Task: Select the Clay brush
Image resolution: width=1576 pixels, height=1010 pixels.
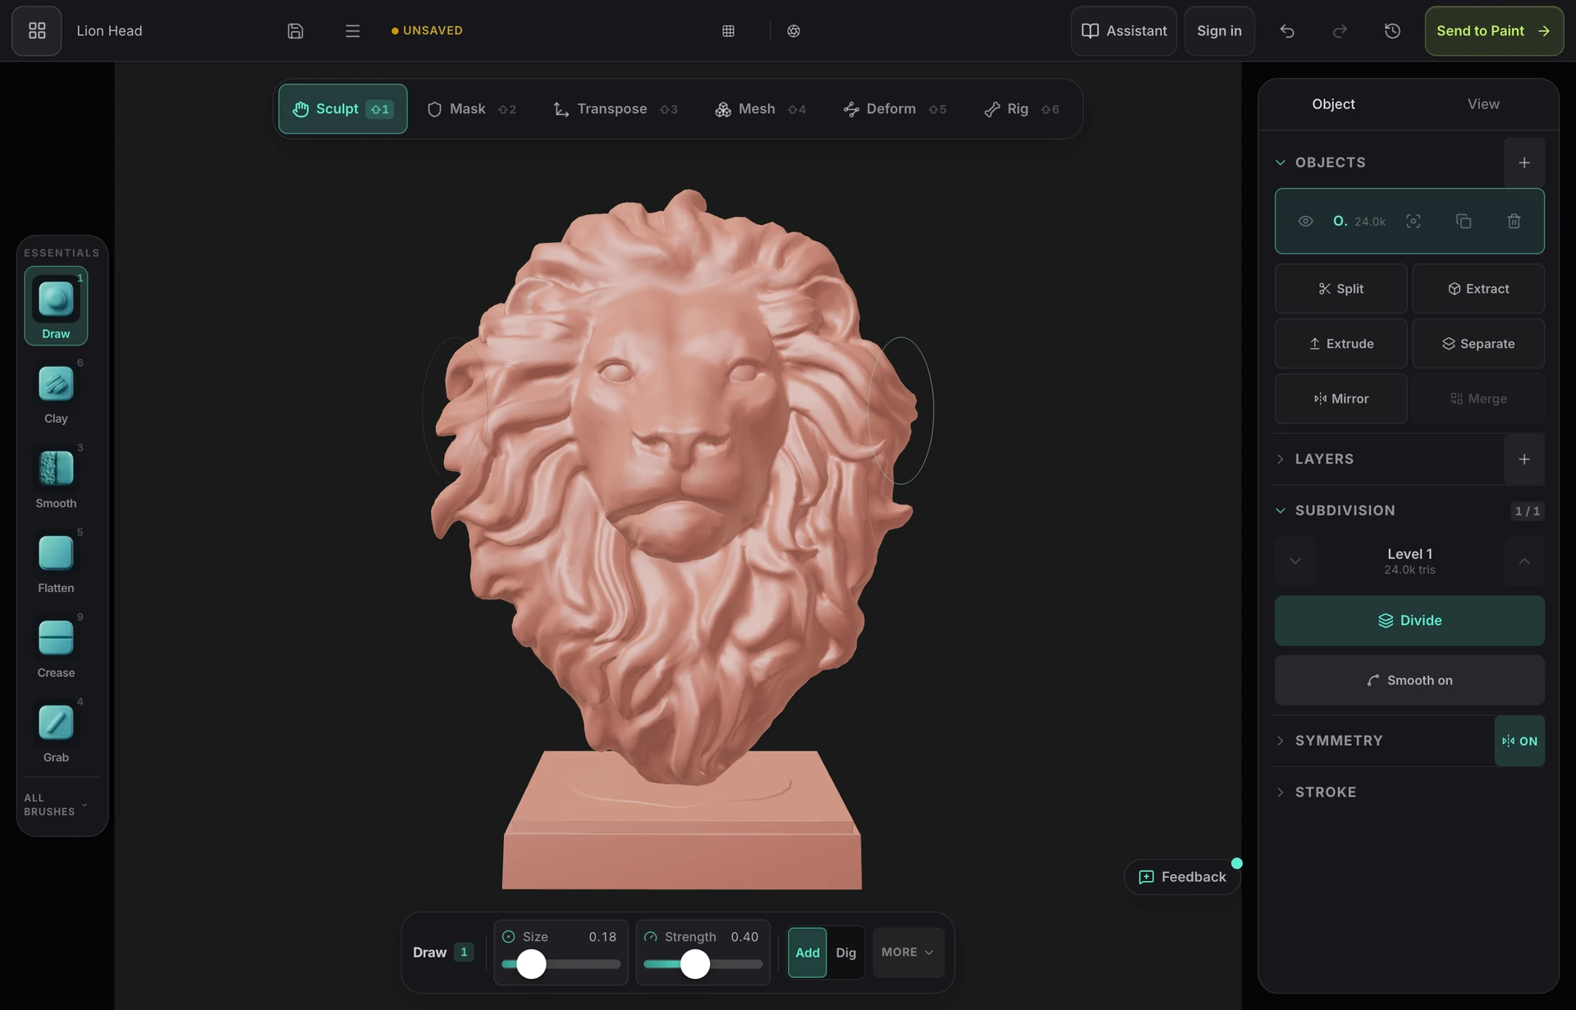Action: (56, 391)
